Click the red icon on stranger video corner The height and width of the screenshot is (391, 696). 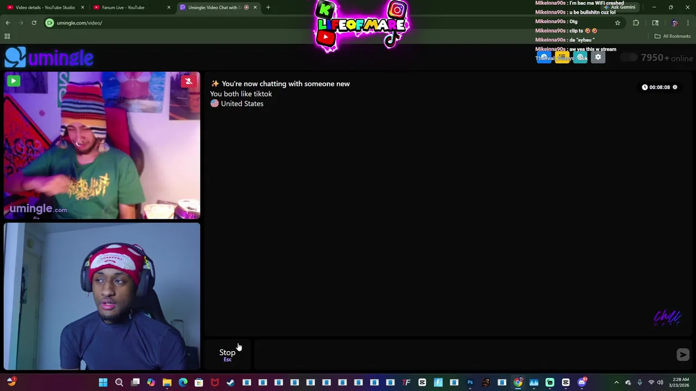[x=188, y=81]
